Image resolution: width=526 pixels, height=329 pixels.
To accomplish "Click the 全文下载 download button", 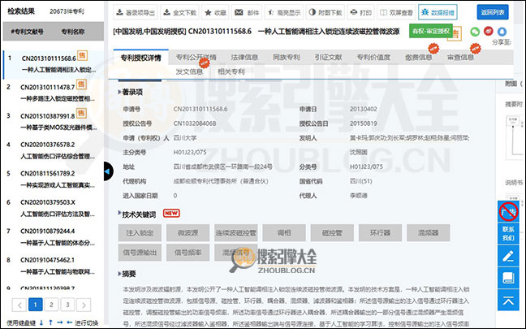I will (179, 14).
